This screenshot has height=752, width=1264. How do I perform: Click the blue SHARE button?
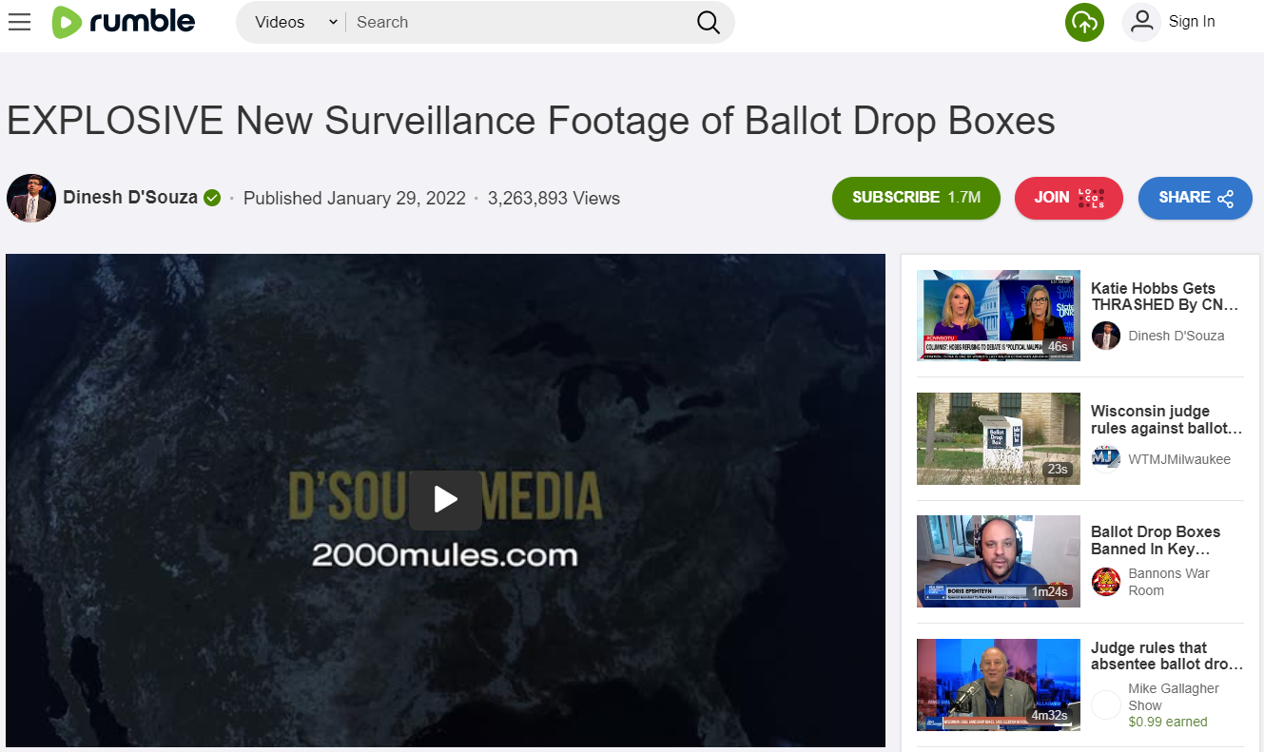pos(1195,198)
